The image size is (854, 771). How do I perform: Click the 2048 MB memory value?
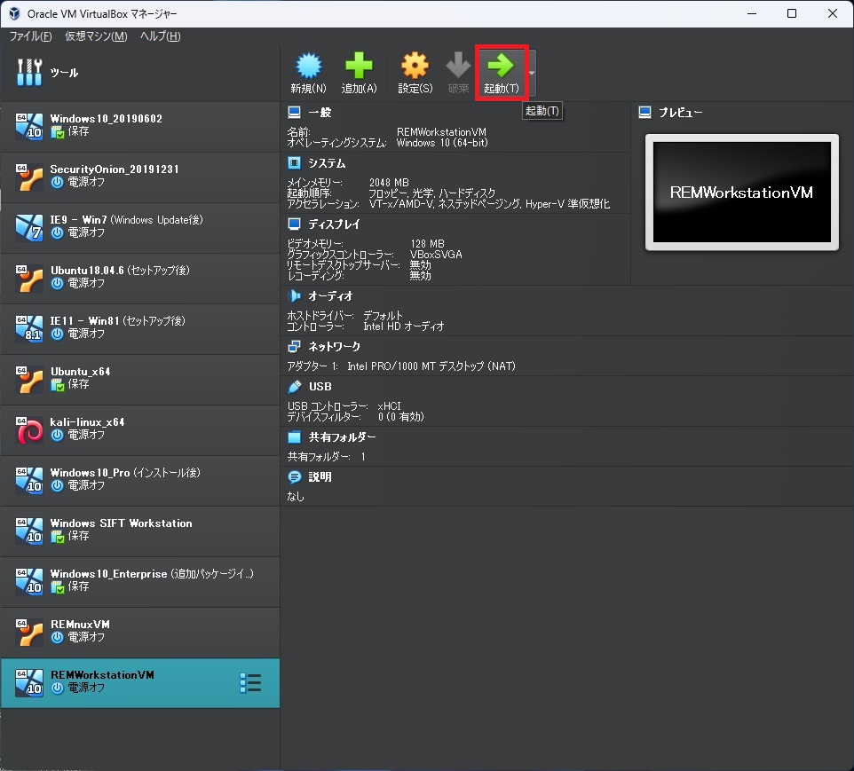(x=389, y=183)
